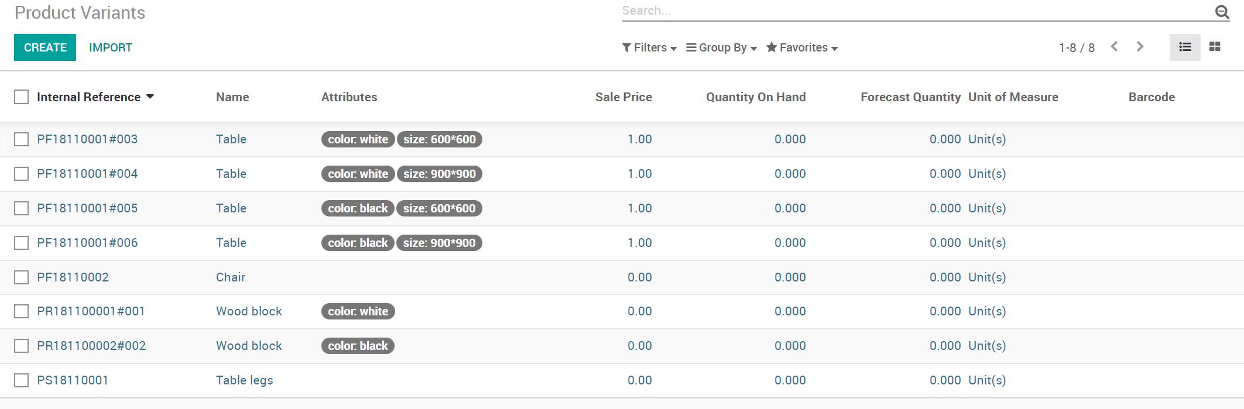Click the IMPORT button
This screenshot has width=1244, height=409.
[111, 47]
